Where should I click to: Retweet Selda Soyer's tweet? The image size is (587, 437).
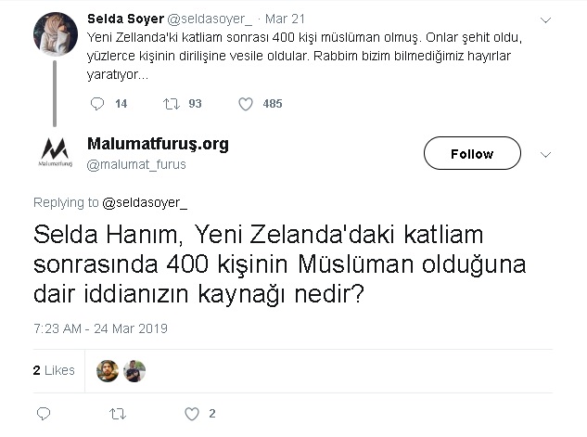[171, 104]
